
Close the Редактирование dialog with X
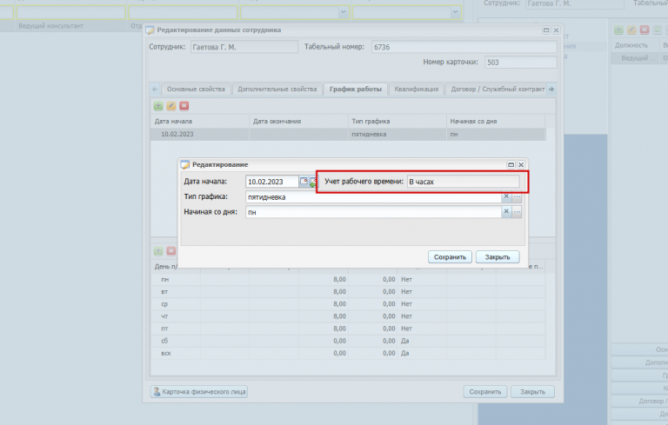coord(521,164)
